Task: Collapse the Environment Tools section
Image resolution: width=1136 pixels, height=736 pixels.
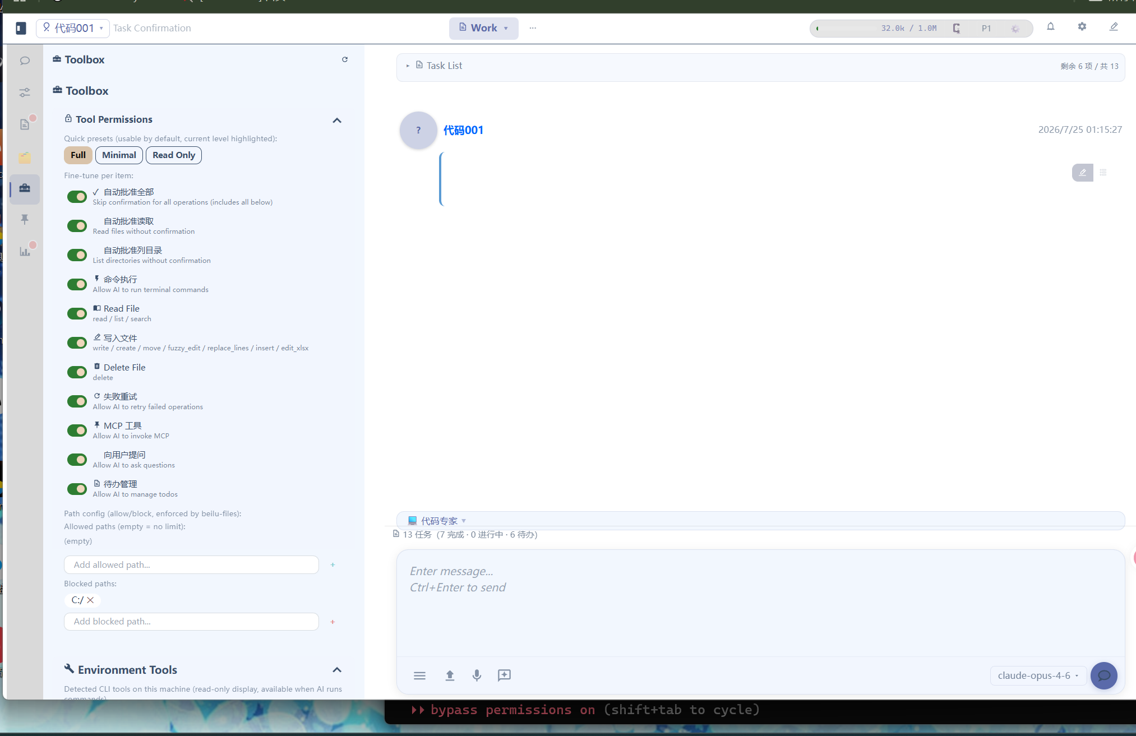Action: tap(337, 670)
